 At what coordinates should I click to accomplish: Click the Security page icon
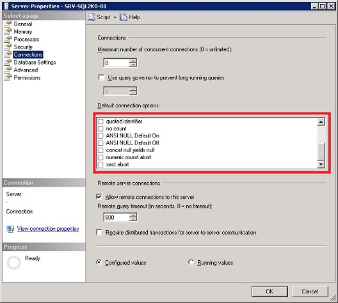point(8,47)
